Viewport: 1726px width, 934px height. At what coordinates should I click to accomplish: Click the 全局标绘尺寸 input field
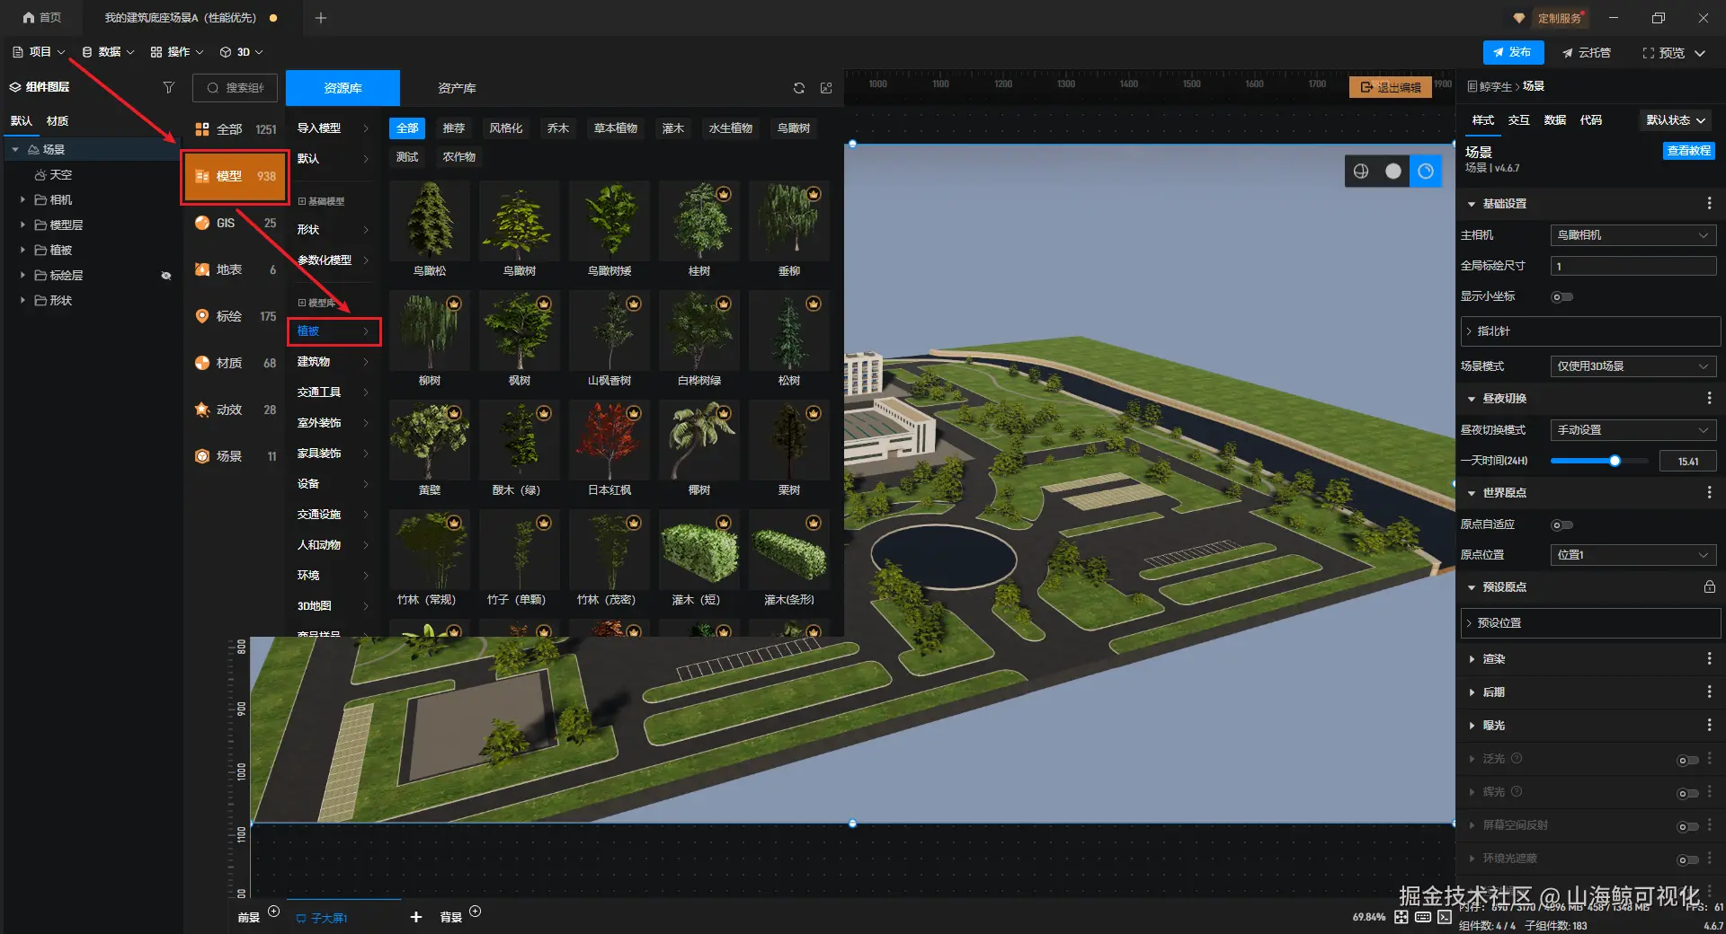coord(1633,266)
